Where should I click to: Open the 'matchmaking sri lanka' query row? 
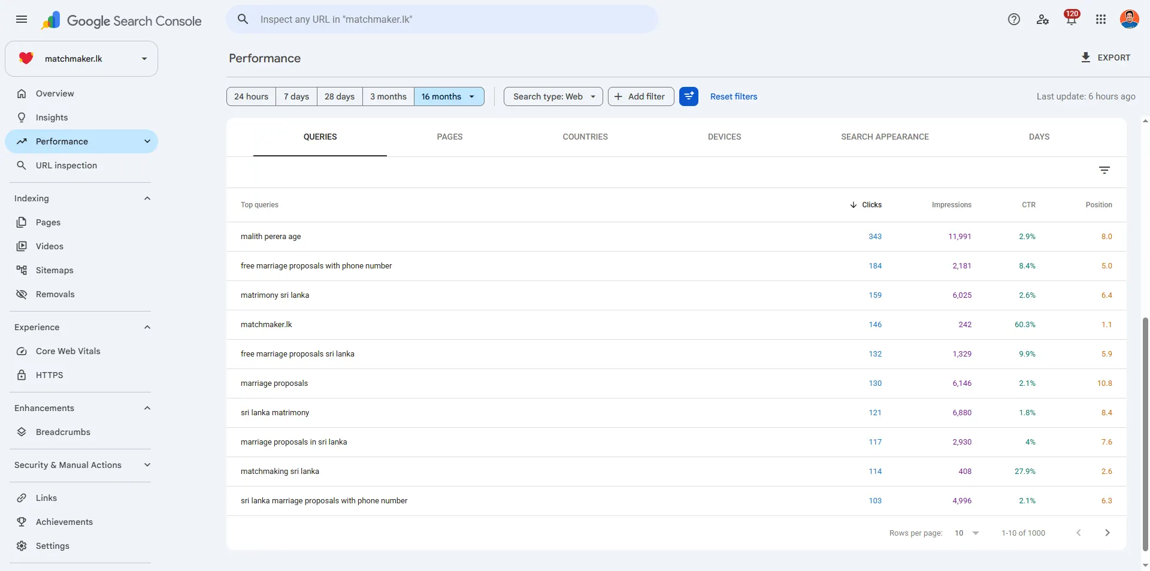coord(676,472)
